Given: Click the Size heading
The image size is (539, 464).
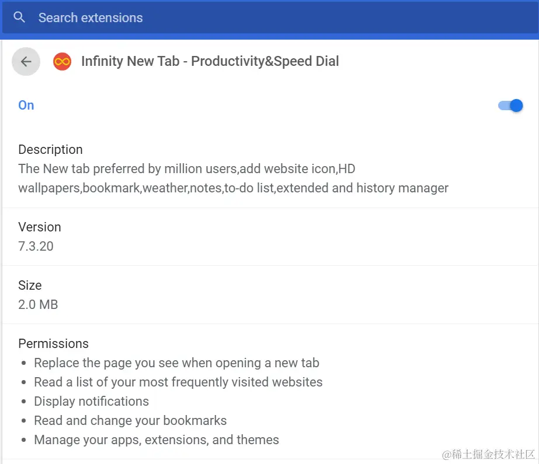Looking at the screenshot, I should coord(30,286).
